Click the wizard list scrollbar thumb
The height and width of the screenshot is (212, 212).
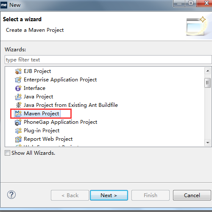pyautogui.click(x=208, y=83)
